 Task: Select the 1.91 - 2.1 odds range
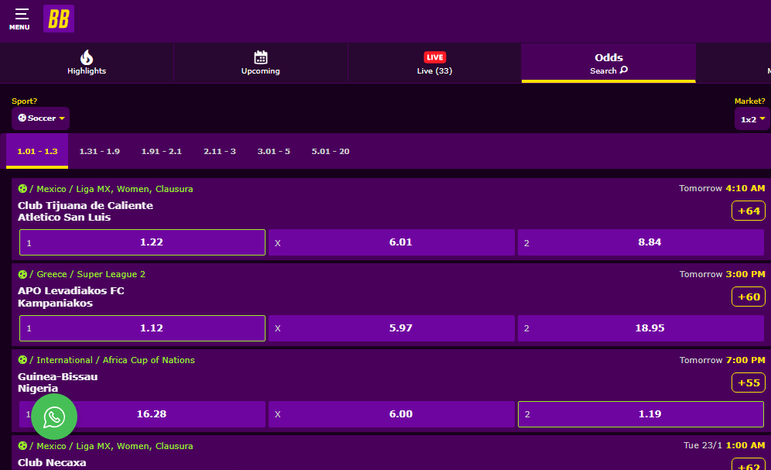coord(161,152)
